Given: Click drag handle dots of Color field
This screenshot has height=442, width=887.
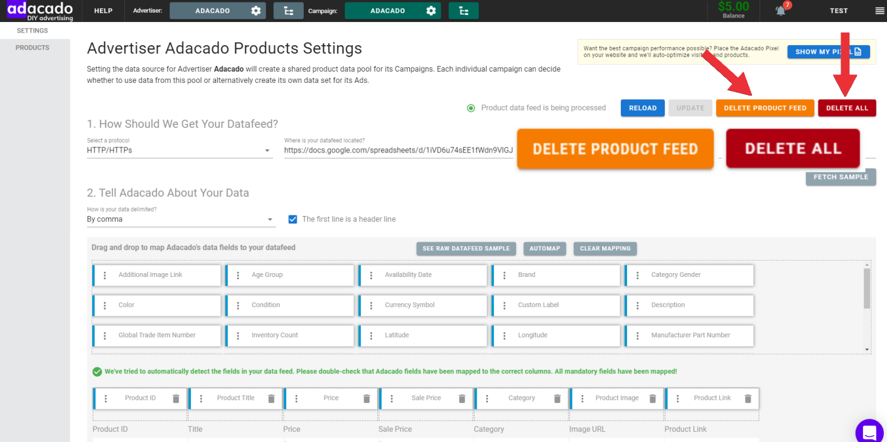Looking at the screenshot, I should (x=105, y=305).
